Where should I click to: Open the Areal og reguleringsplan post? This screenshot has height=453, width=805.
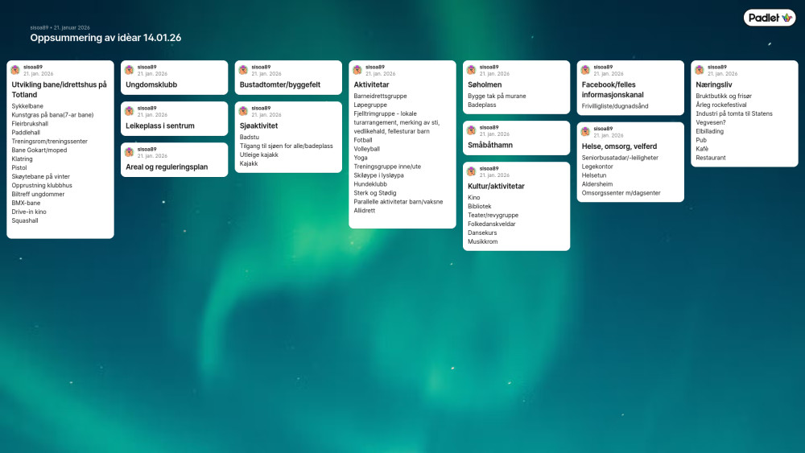pos(167,167)
